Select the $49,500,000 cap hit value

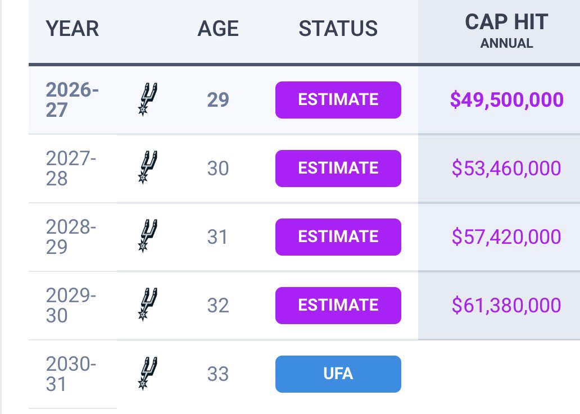coord(506,100)
